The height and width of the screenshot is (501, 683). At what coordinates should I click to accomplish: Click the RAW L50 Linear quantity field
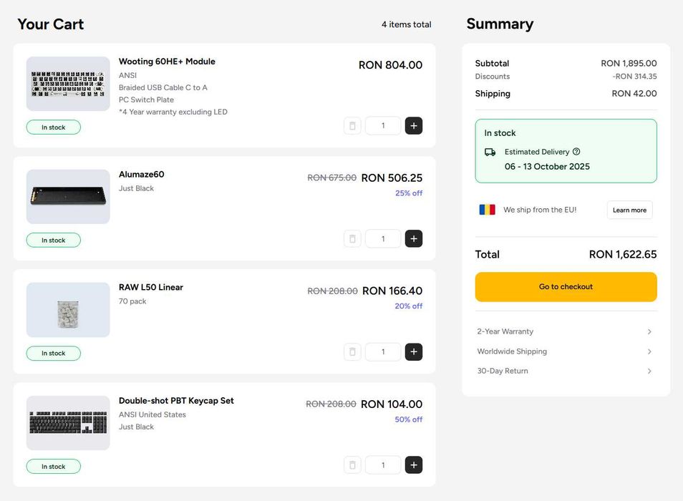(x=383, y=352)
